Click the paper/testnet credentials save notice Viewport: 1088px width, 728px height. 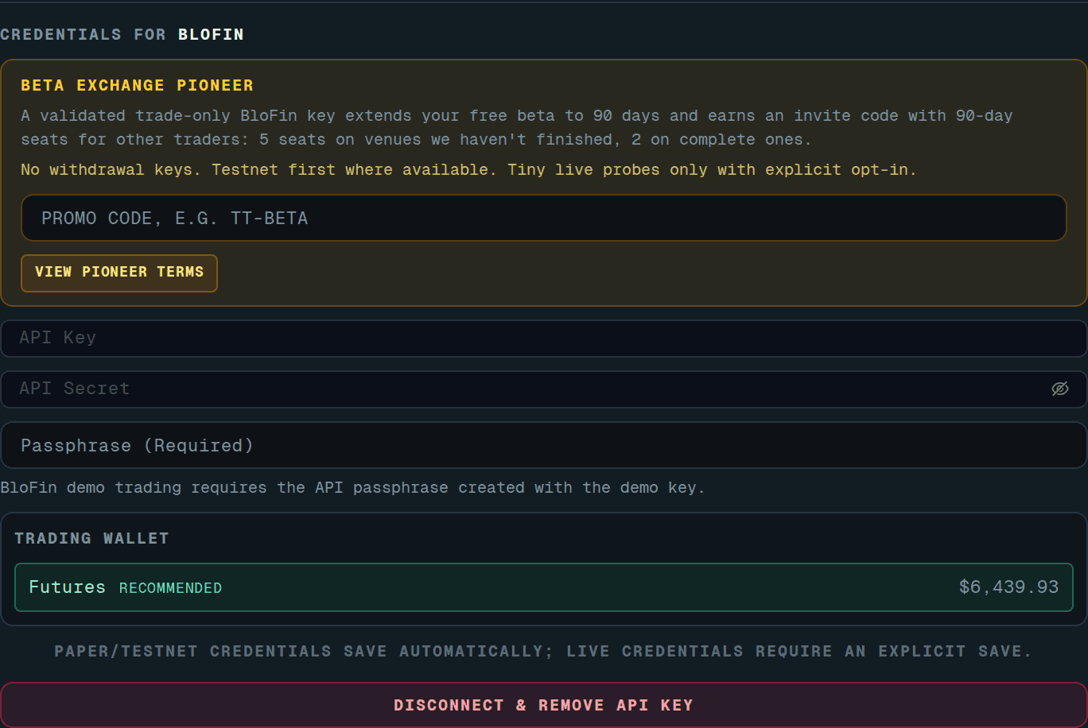click(x=543, y=651)
